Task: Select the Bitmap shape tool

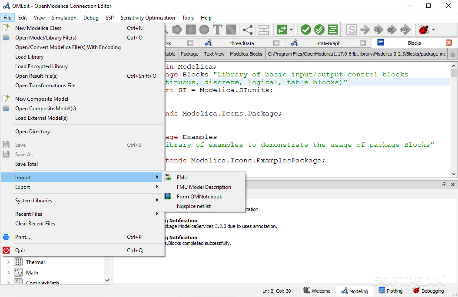Action: coord(231,30)
